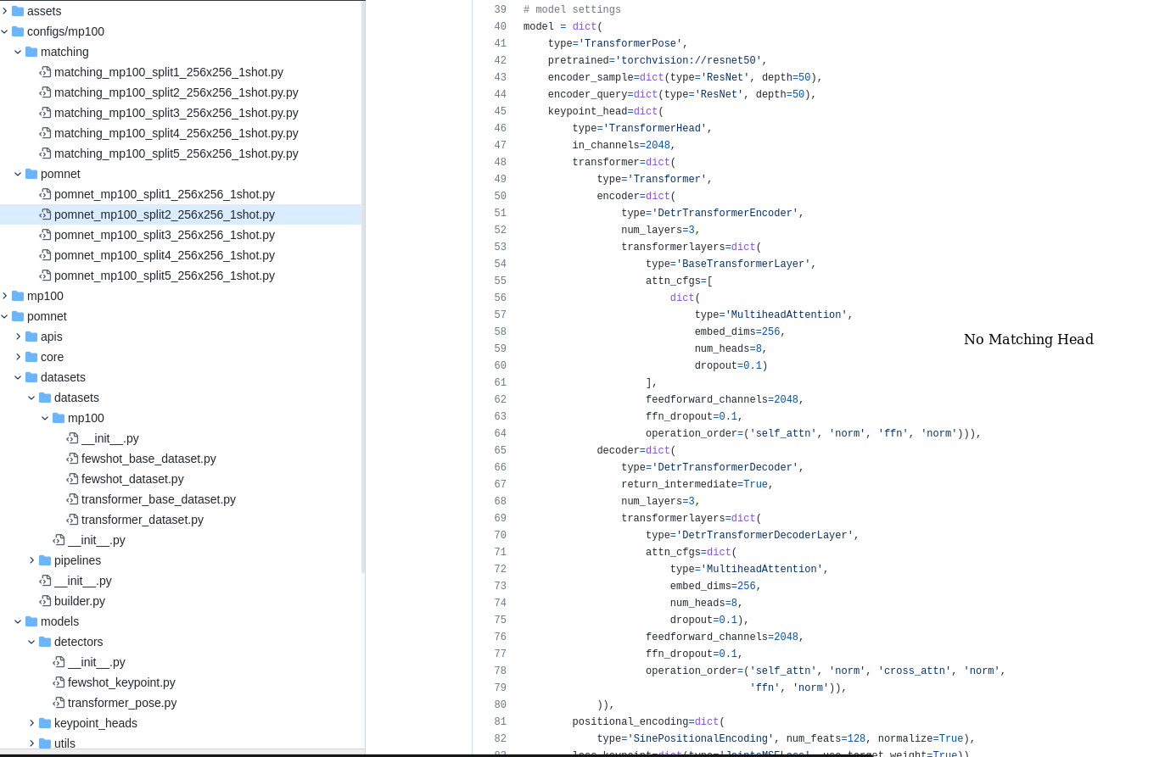Expand the apis folder
The width and height of the screenshot is (1176, 757).
pyautogui.click(x=18, y=337)
